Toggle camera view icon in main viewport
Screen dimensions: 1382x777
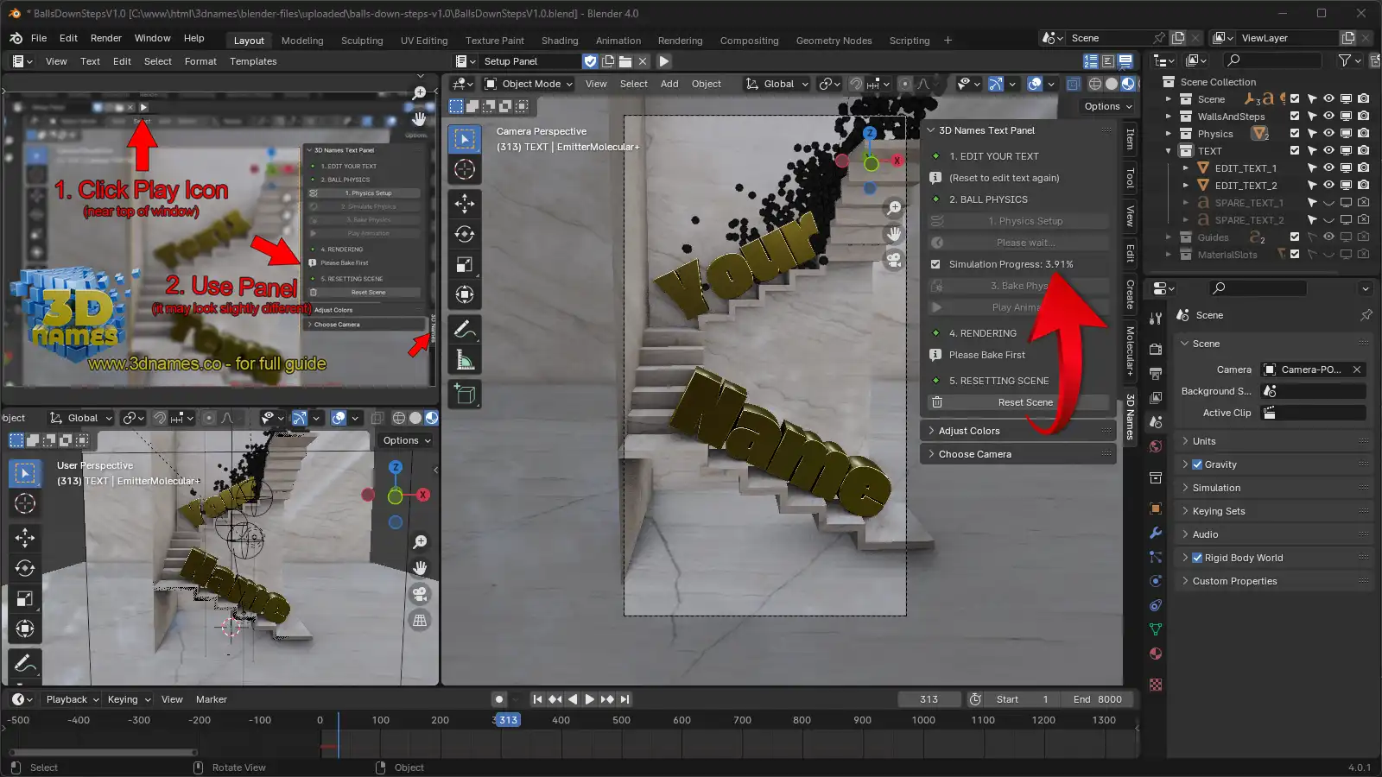tap(894, 259)
